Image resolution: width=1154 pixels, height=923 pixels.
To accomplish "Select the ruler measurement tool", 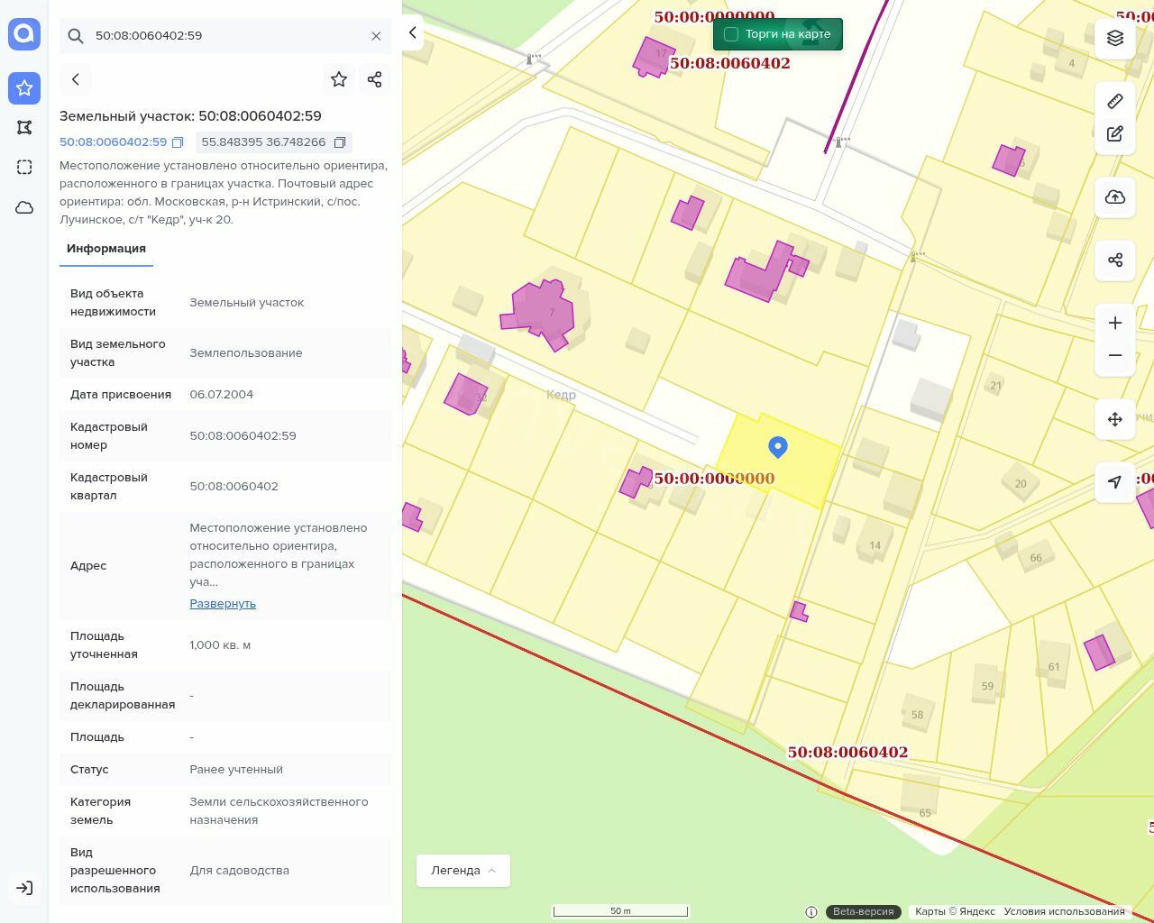I will pyautogui.click(x=1115, y=101).
